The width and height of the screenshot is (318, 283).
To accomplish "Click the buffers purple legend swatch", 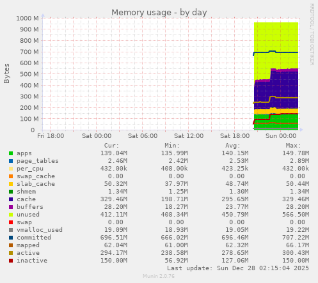I will (11, 207).
